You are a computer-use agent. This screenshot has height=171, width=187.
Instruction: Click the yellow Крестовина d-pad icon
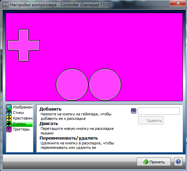point(9,118)
